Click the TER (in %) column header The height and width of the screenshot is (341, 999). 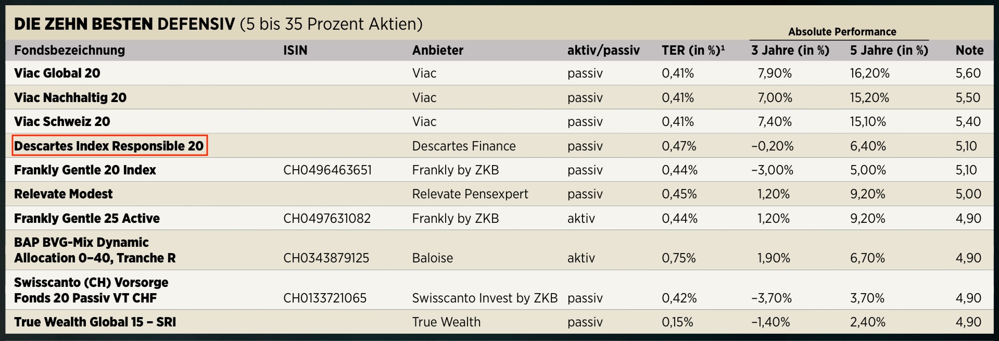pos(693,50)
